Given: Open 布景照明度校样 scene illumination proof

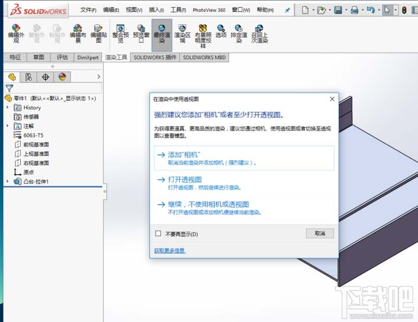Looking at the screenshot, I should click(x=203, y=36).
